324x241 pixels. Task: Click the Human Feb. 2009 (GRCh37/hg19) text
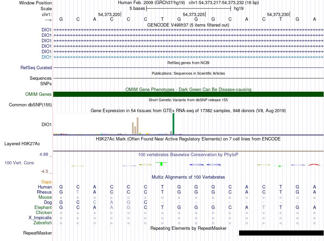151,3
